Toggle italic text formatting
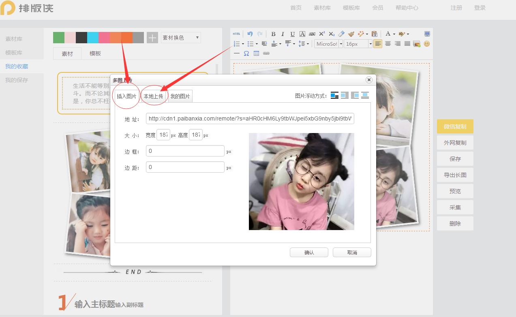The height and width of the screenshot is (317, 516). (x=283, y=34)
